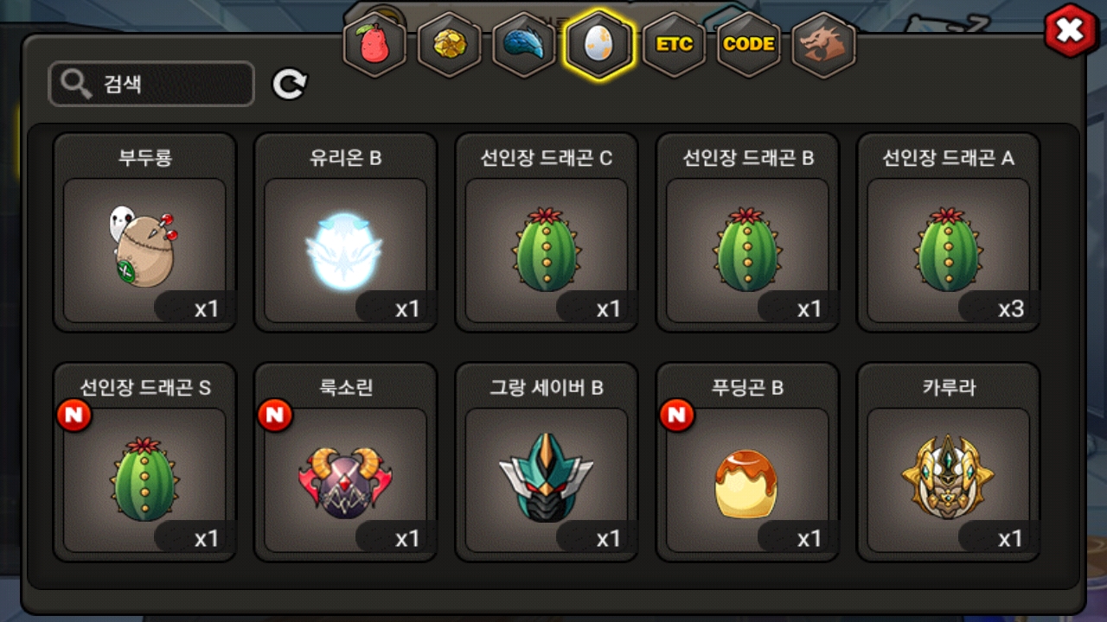Select the egg inventory tab
This screenshot has width=1107, height=622.
[x=598, y=44]
